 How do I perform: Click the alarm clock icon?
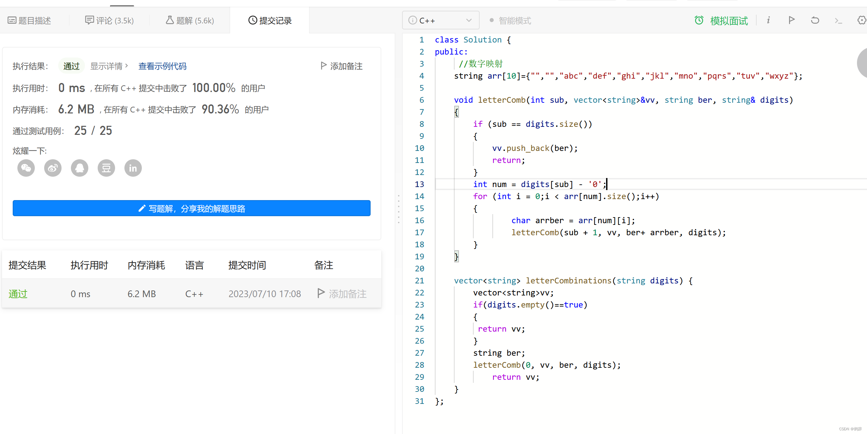pos(699,20)
